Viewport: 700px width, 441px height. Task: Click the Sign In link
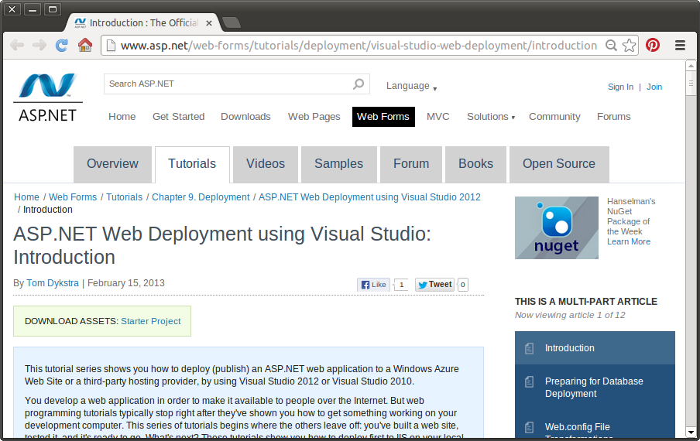tap(620, 87)
